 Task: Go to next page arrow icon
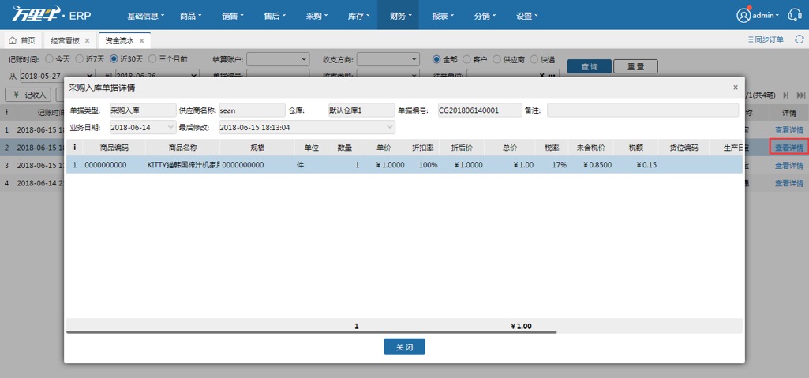pos(786,95)
